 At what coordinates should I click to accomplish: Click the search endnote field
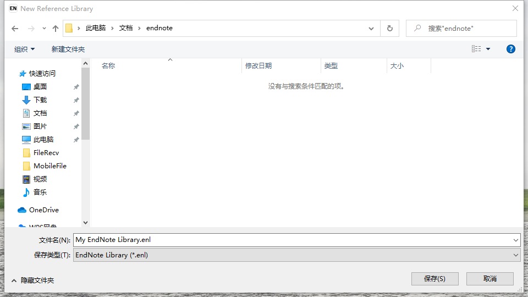coord(461,28)
